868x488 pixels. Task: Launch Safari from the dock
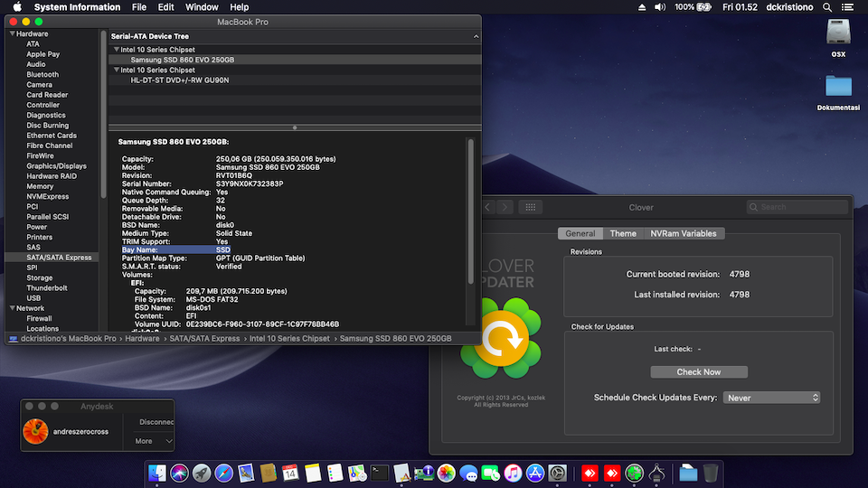click(x=223, y=473)
